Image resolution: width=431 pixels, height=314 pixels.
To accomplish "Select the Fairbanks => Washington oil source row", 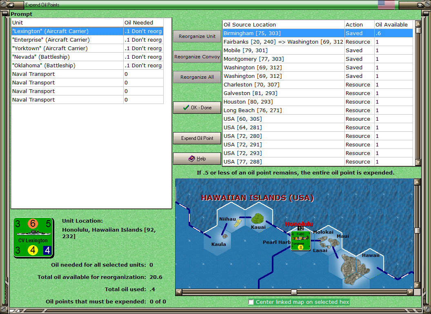I will coord(318,42).
